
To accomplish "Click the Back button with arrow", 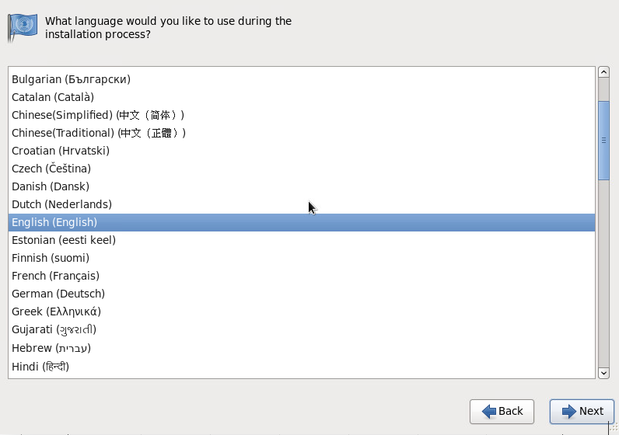I will coord(502,412).
